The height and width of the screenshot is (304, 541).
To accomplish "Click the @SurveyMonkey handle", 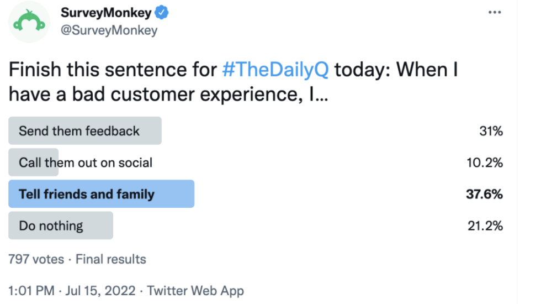I will [x=109, y=30].
